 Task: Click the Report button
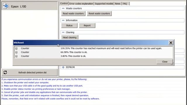(87, 25)
